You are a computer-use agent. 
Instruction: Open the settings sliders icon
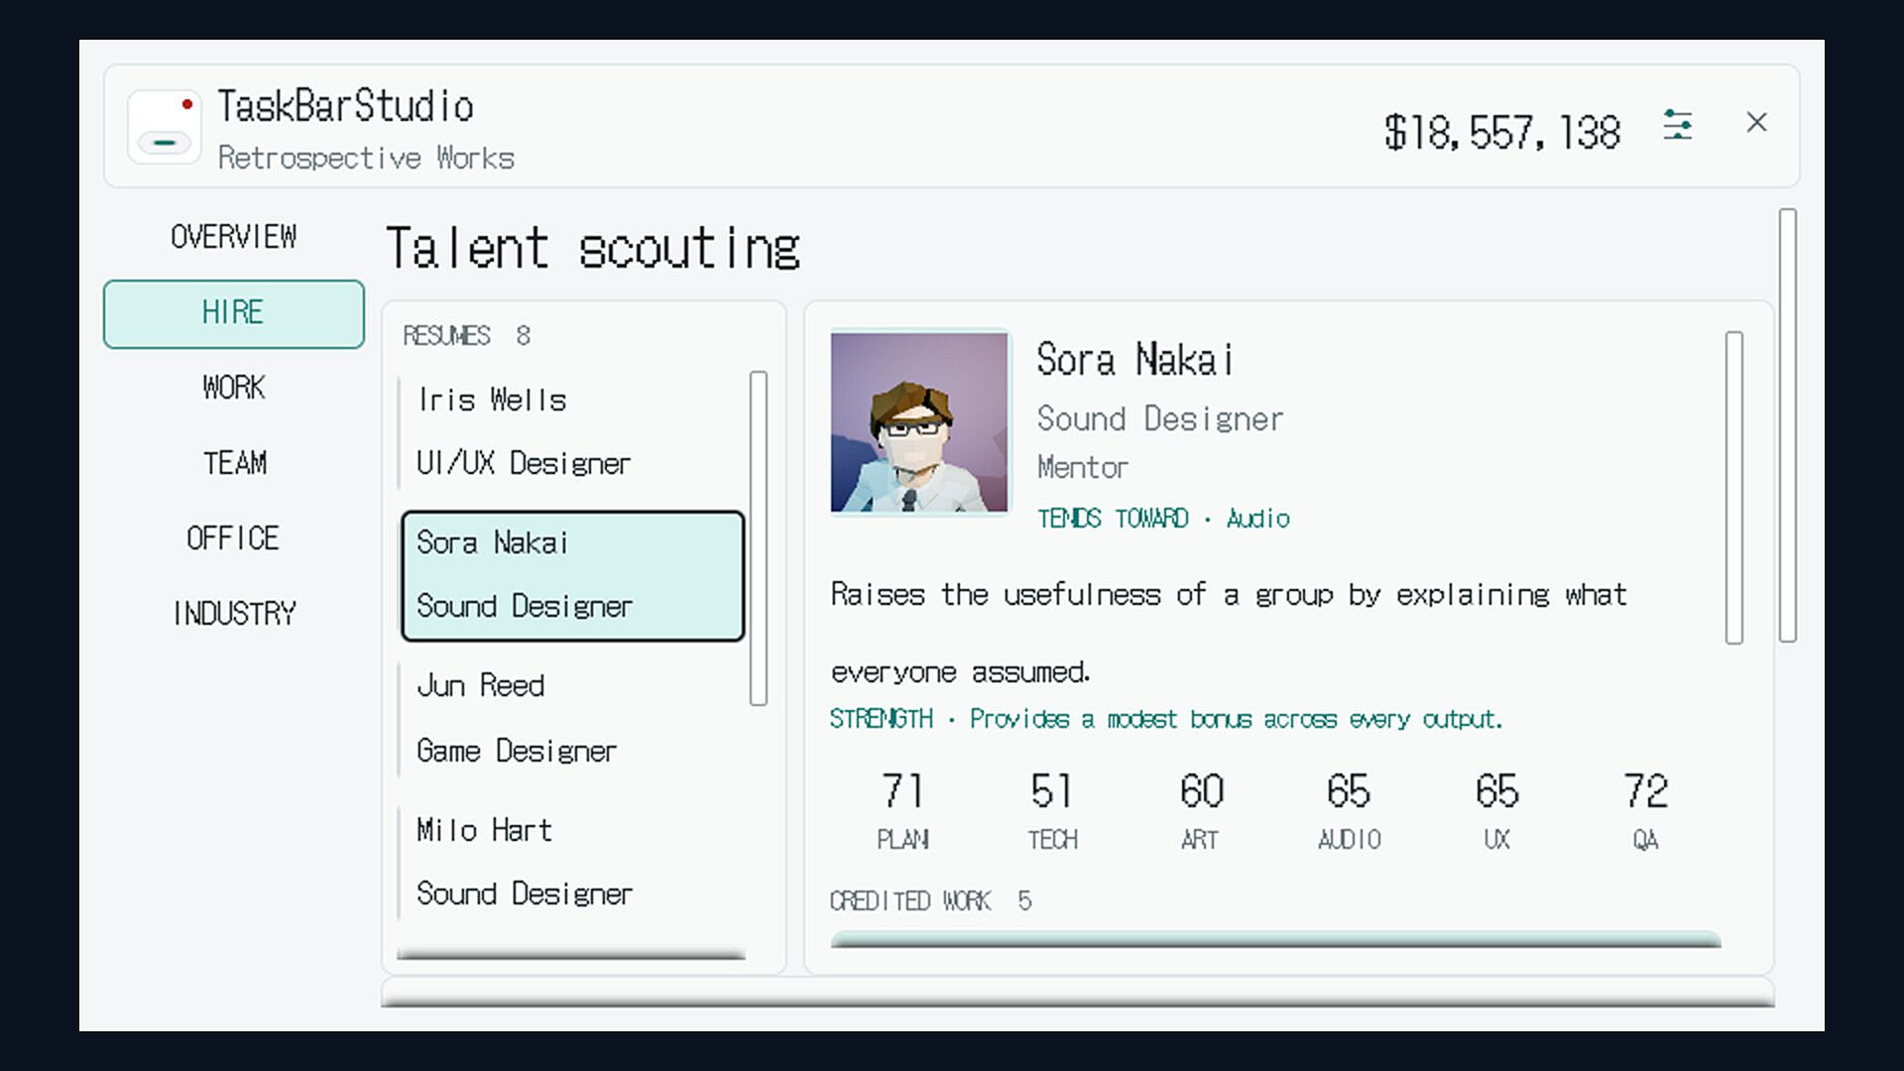(1677, 125)
